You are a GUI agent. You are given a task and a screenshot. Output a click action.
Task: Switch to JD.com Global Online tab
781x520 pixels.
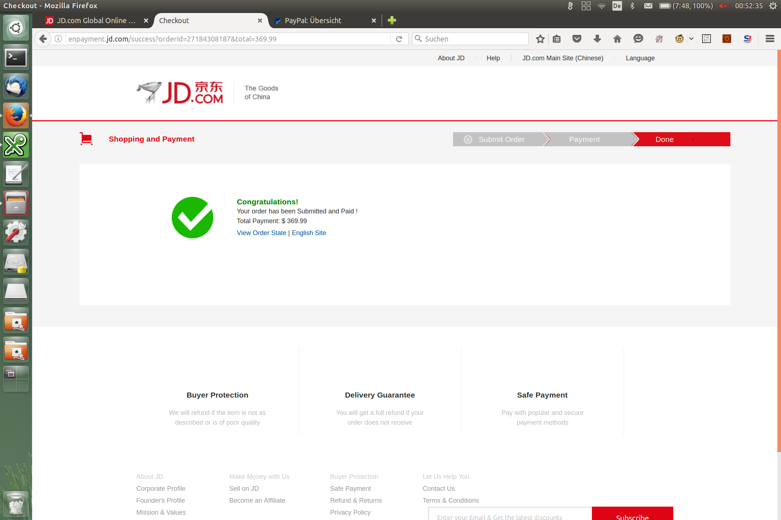[x=92, y=21]
